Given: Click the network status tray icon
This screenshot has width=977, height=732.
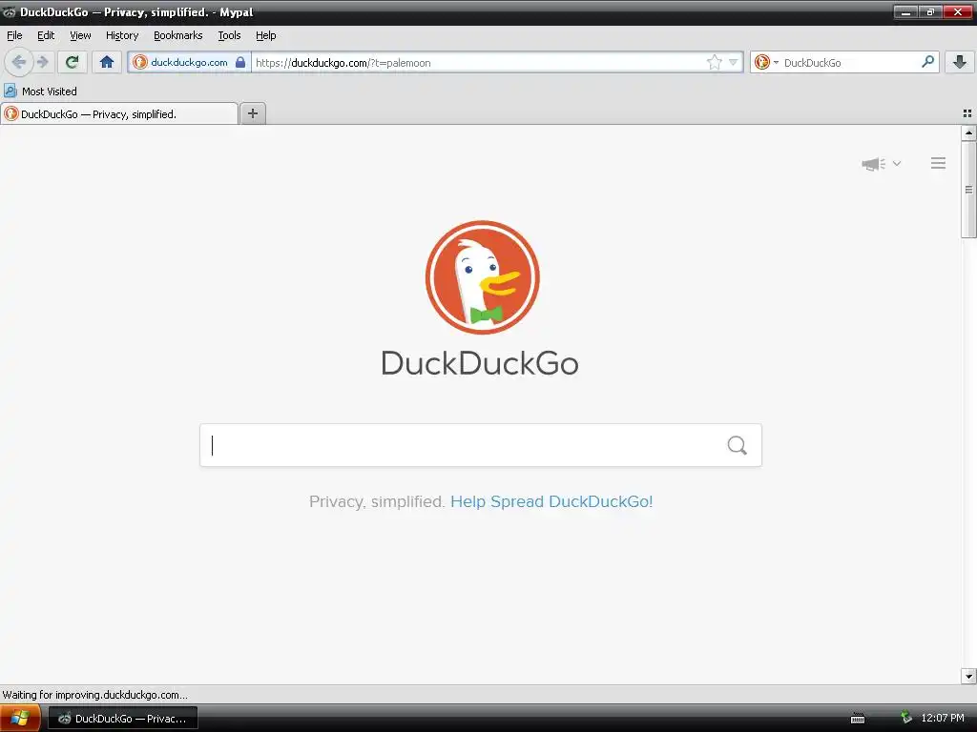Looking at the screenshot, I should tap(906, 718).
